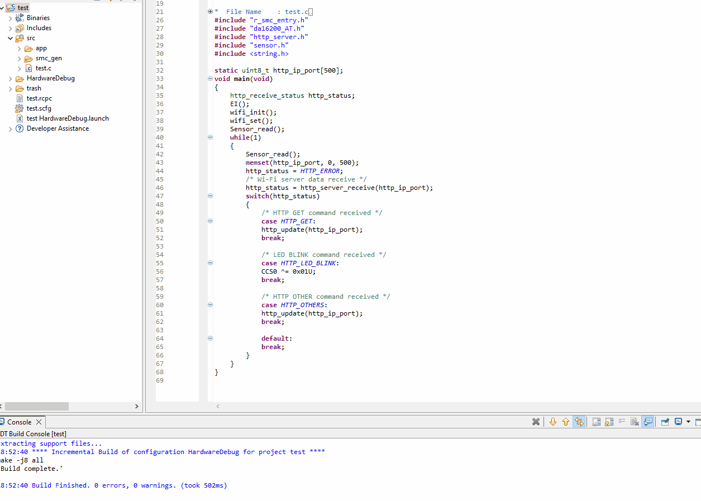This screenshot has height=501, width=701.
Task: Click the test.c file icon
Action: [x=28, y=68]
